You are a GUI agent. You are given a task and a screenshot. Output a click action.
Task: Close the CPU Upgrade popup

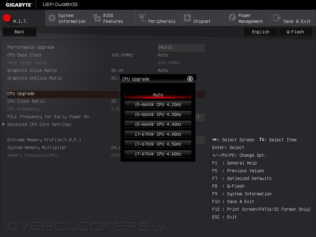point(190,79)
